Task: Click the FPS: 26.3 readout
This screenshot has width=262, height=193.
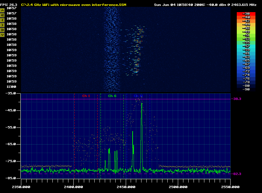Action: point(9,5)
